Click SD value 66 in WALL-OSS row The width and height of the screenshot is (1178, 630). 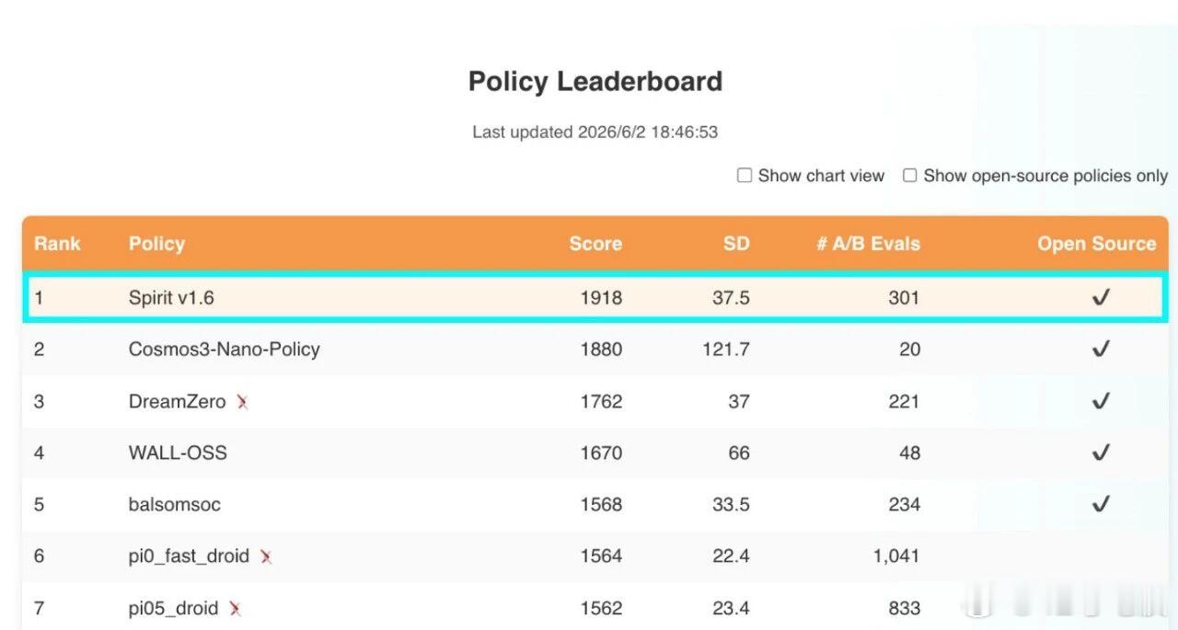739,452
